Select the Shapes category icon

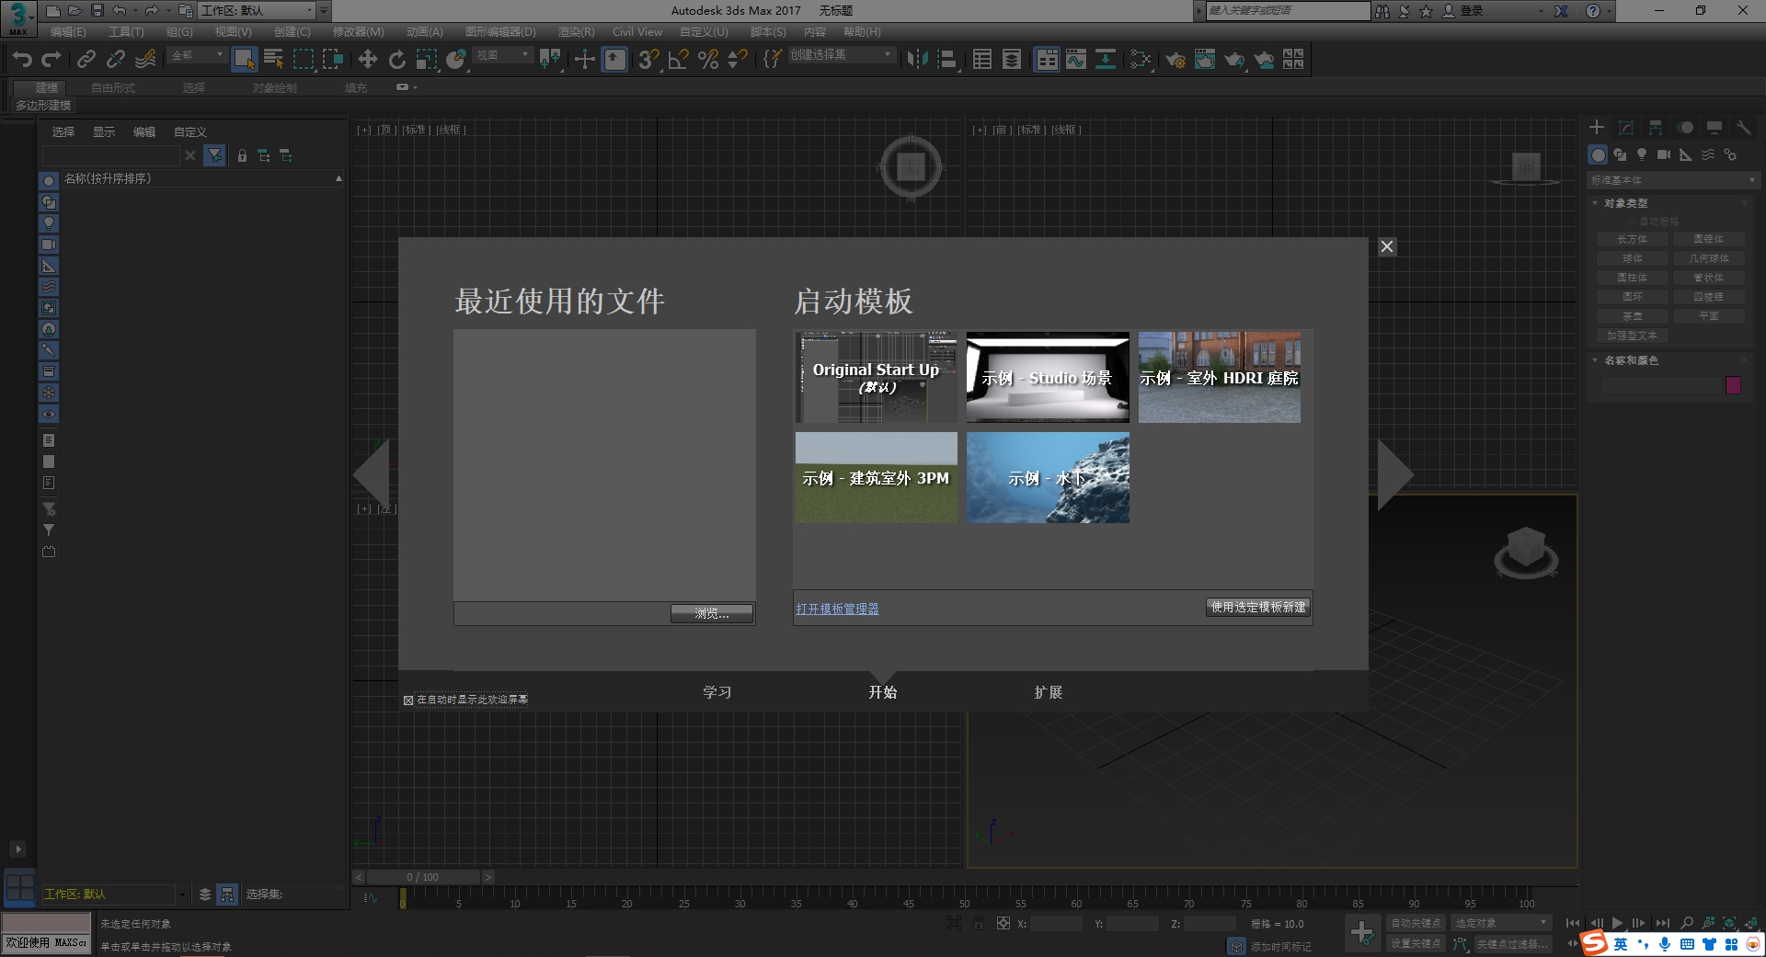(x=1620, y=154)
